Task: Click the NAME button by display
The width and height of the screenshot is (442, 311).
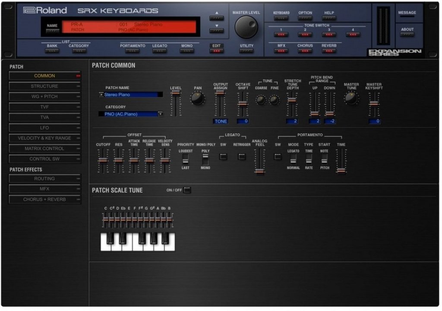Action: pyautogui.click(x=52, y=31)
